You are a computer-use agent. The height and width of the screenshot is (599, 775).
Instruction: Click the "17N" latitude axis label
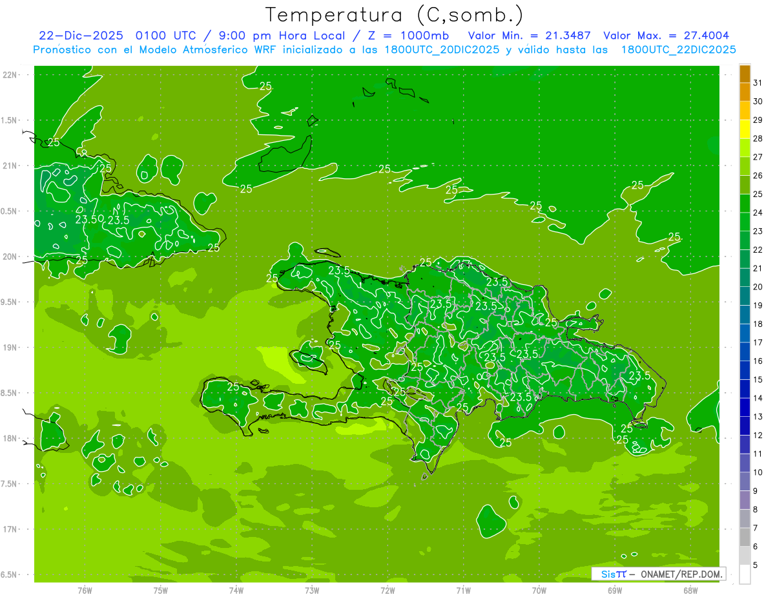point(10,529)
